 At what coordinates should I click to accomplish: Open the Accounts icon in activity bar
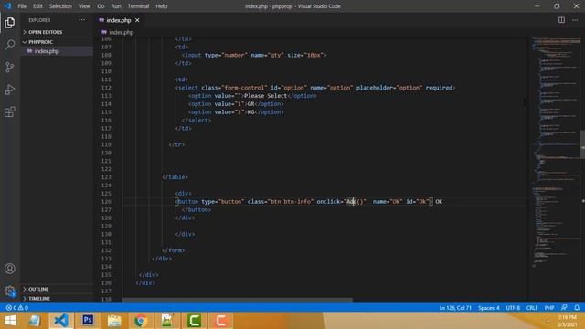click(x=10, y=269)
